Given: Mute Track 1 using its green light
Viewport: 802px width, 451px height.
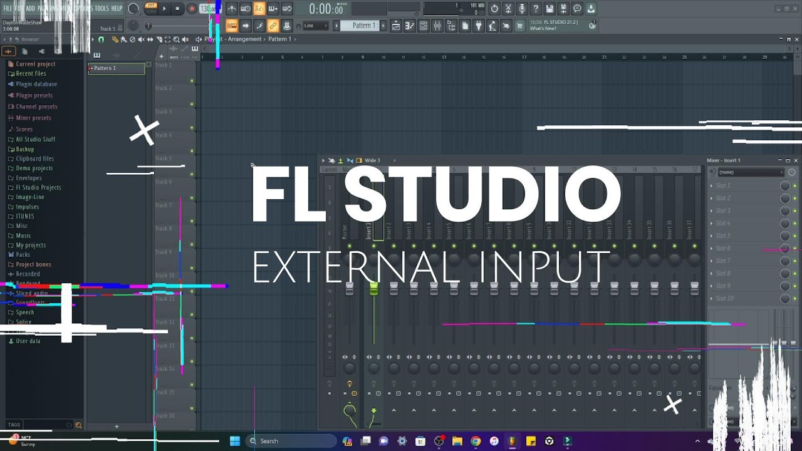Looking at the screenshot, I should point(192,81).
